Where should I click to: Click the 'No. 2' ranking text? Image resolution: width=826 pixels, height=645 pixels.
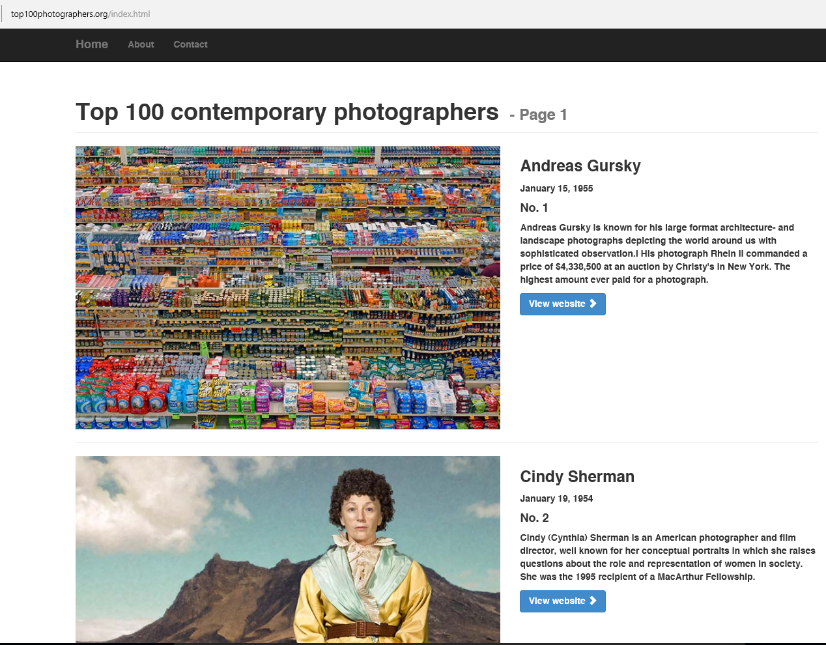coord(534,518)
